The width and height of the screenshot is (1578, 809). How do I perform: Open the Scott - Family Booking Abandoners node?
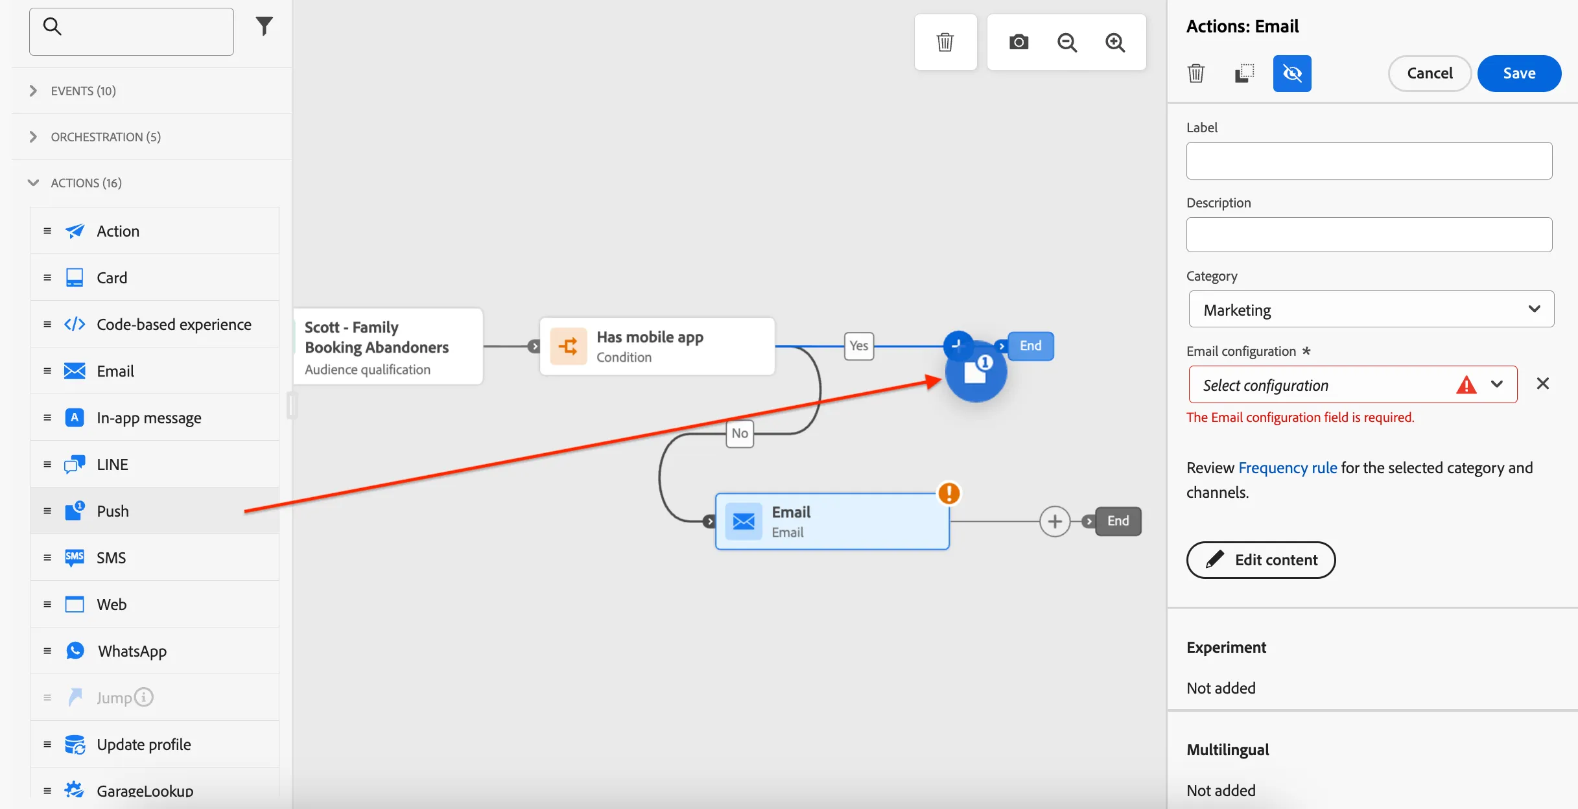(388, 346)
